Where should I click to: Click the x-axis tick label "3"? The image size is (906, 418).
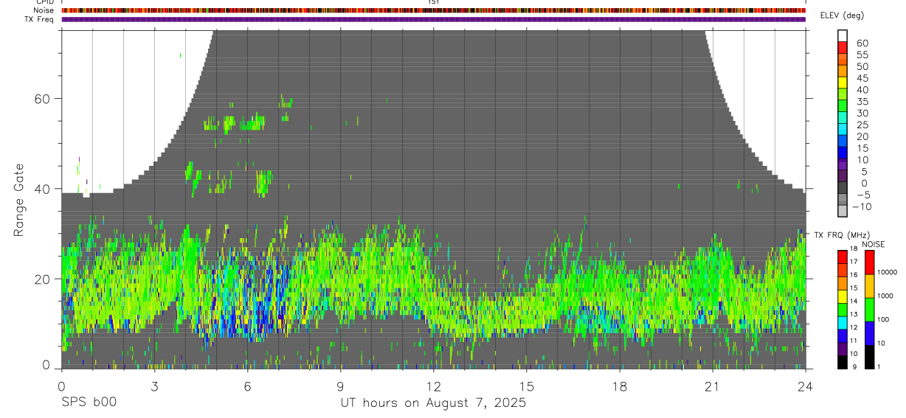[154, 386]
